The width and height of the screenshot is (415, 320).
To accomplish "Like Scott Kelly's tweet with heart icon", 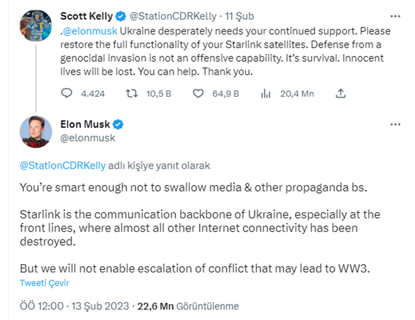I will 198,94.
